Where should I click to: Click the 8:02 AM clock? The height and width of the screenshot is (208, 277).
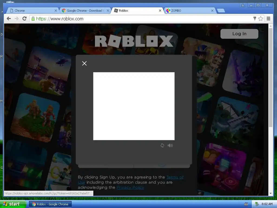pyautogui.click(x=267, y=204)
